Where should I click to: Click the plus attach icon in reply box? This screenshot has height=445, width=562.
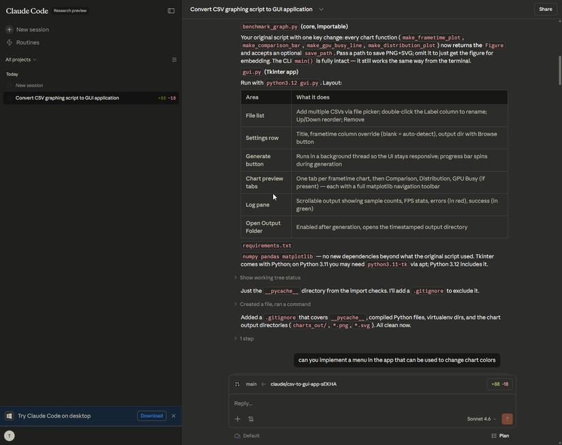238,419
